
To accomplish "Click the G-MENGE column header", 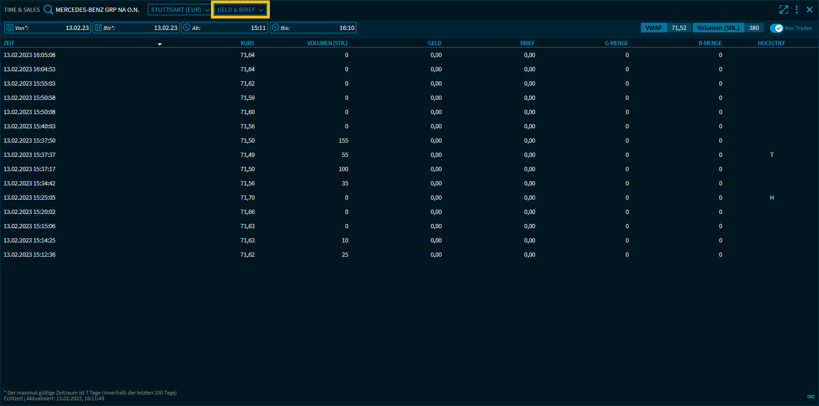I will coord(616,43).
